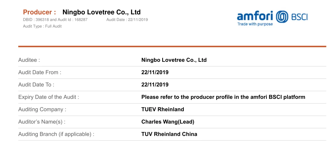
Task: Click the "Expiry Date of the Audit :" label
Action: tap(49, 97)
